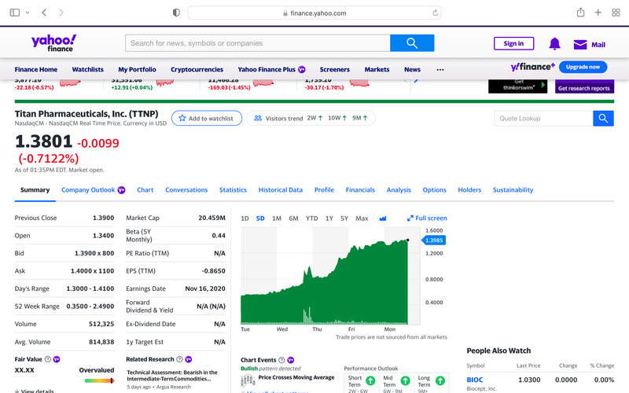Select the YTD chart range

311,219
